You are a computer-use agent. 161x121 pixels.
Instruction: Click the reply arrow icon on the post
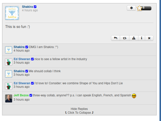pos(116,38)
